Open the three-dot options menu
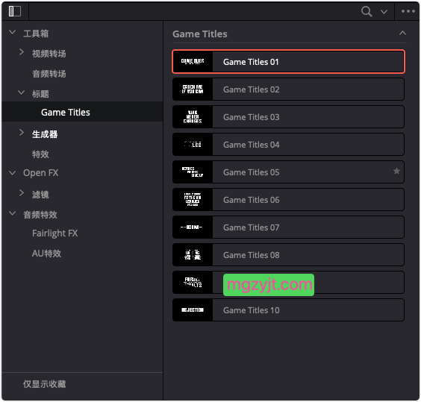 coord(408,11)
